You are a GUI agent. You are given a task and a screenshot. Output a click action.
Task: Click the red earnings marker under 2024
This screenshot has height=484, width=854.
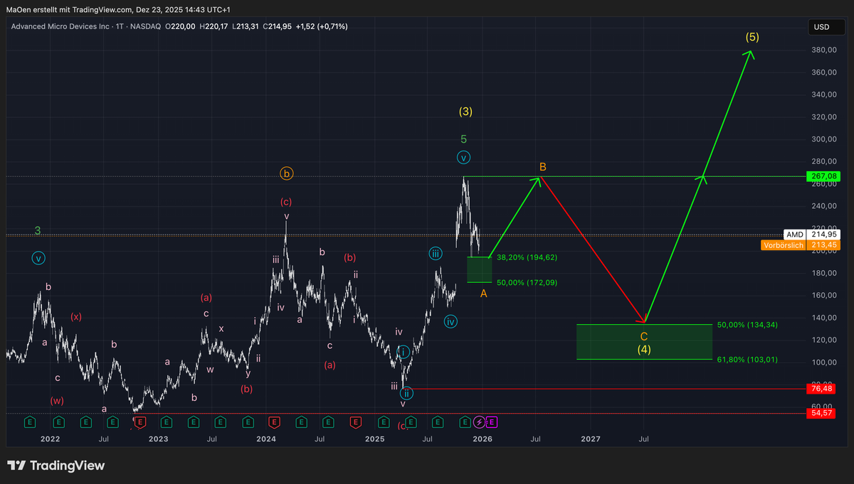pos(273,422)
